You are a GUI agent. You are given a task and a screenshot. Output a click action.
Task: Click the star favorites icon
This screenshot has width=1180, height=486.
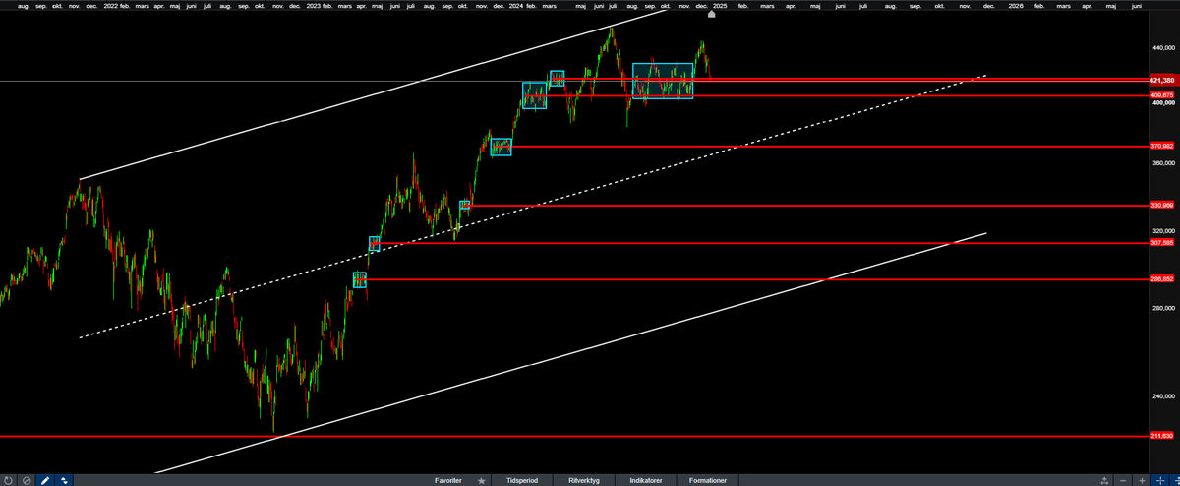481,480
